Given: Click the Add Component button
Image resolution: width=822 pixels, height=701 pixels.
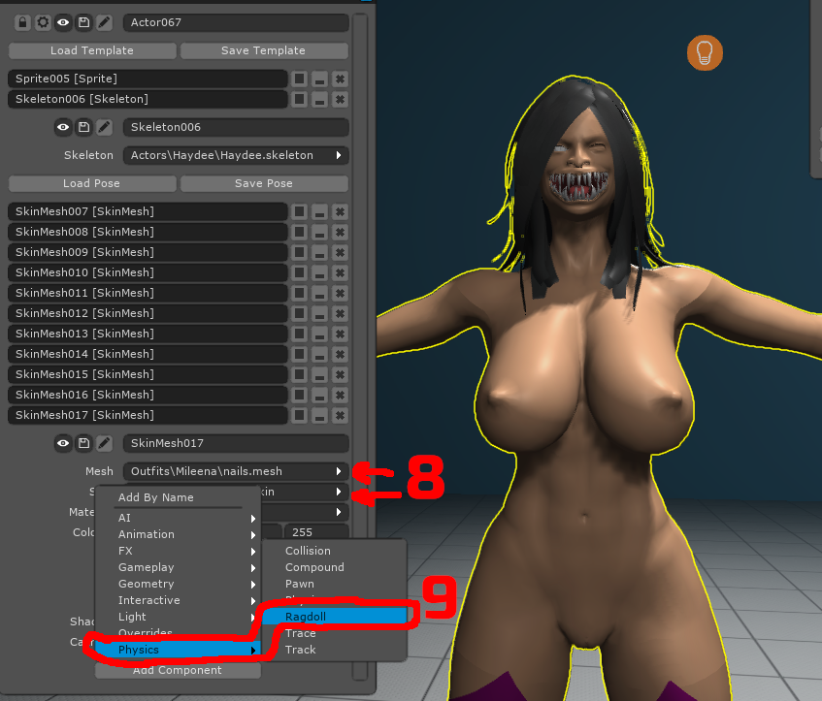Looking at the screenshot, I should pyautogui.click(x=178, y=670).
